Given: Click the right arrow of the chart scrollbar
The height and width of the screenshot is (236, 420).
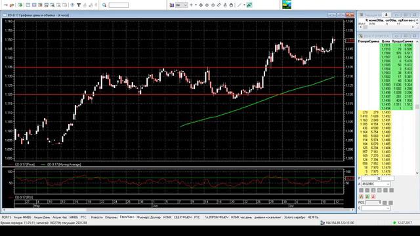Looking at the screenshot, I should pyautogui.click(x=353, y=210).
